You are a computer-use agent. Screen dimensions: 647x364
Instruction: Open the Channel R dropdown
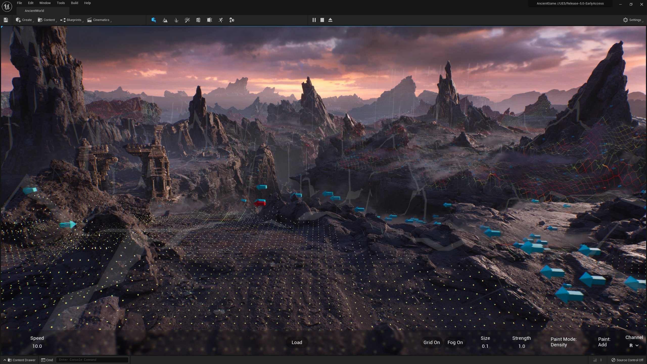[x=633, y=345]
